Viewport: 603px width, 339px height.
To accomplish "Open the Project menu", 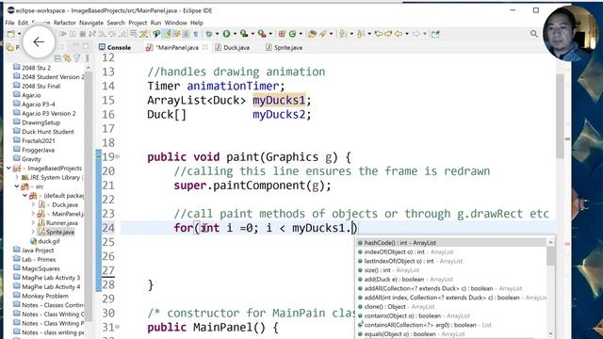I will tap(138, 23).
